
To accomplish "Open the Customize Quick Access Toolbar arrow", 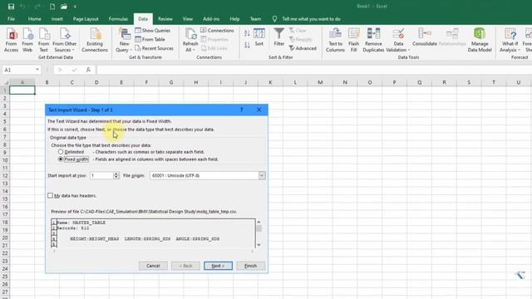I will point(75,7).
